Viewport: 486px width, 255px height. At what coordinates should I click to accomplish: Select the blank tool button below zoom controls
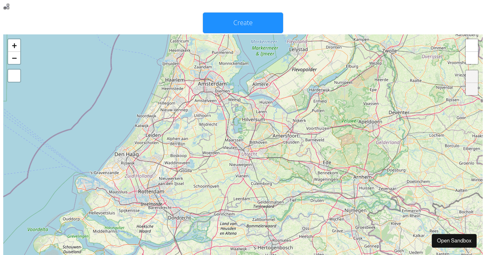(14, 76)
